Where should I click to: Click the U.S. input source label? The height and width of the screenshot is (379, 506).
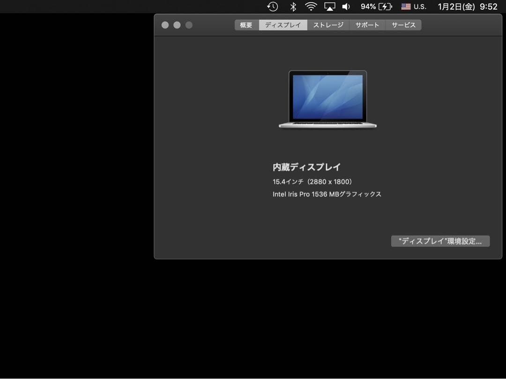pos(419,7)
